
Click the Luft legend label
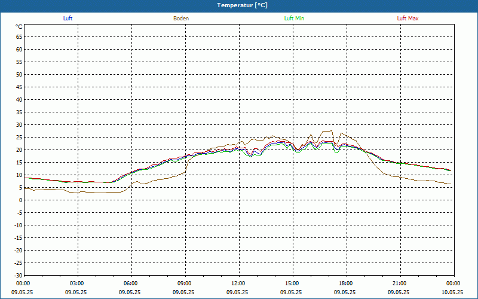tap(68, 19)
